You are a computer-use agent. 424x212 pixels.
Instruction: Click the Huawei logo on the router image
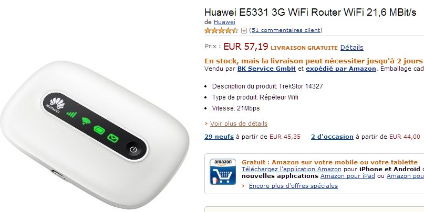click(56, 105)
